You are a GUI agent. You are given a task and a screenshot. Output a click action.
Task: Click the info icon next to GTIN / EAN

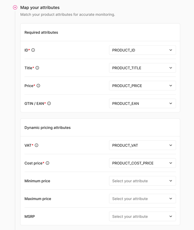[49, 103]
